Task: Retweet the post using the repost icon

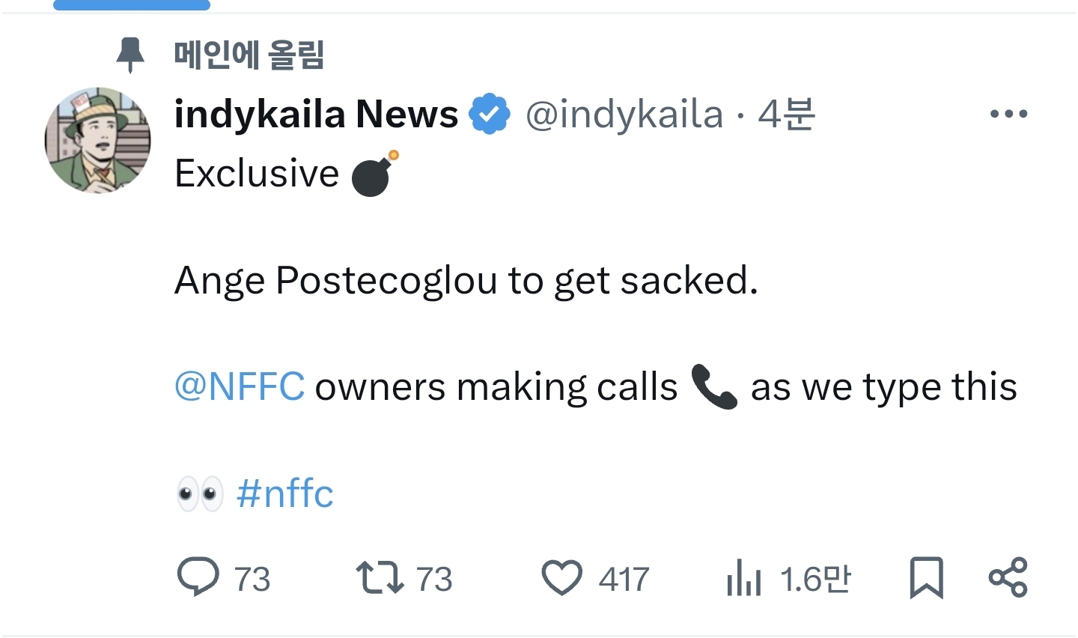Action: 380,578
